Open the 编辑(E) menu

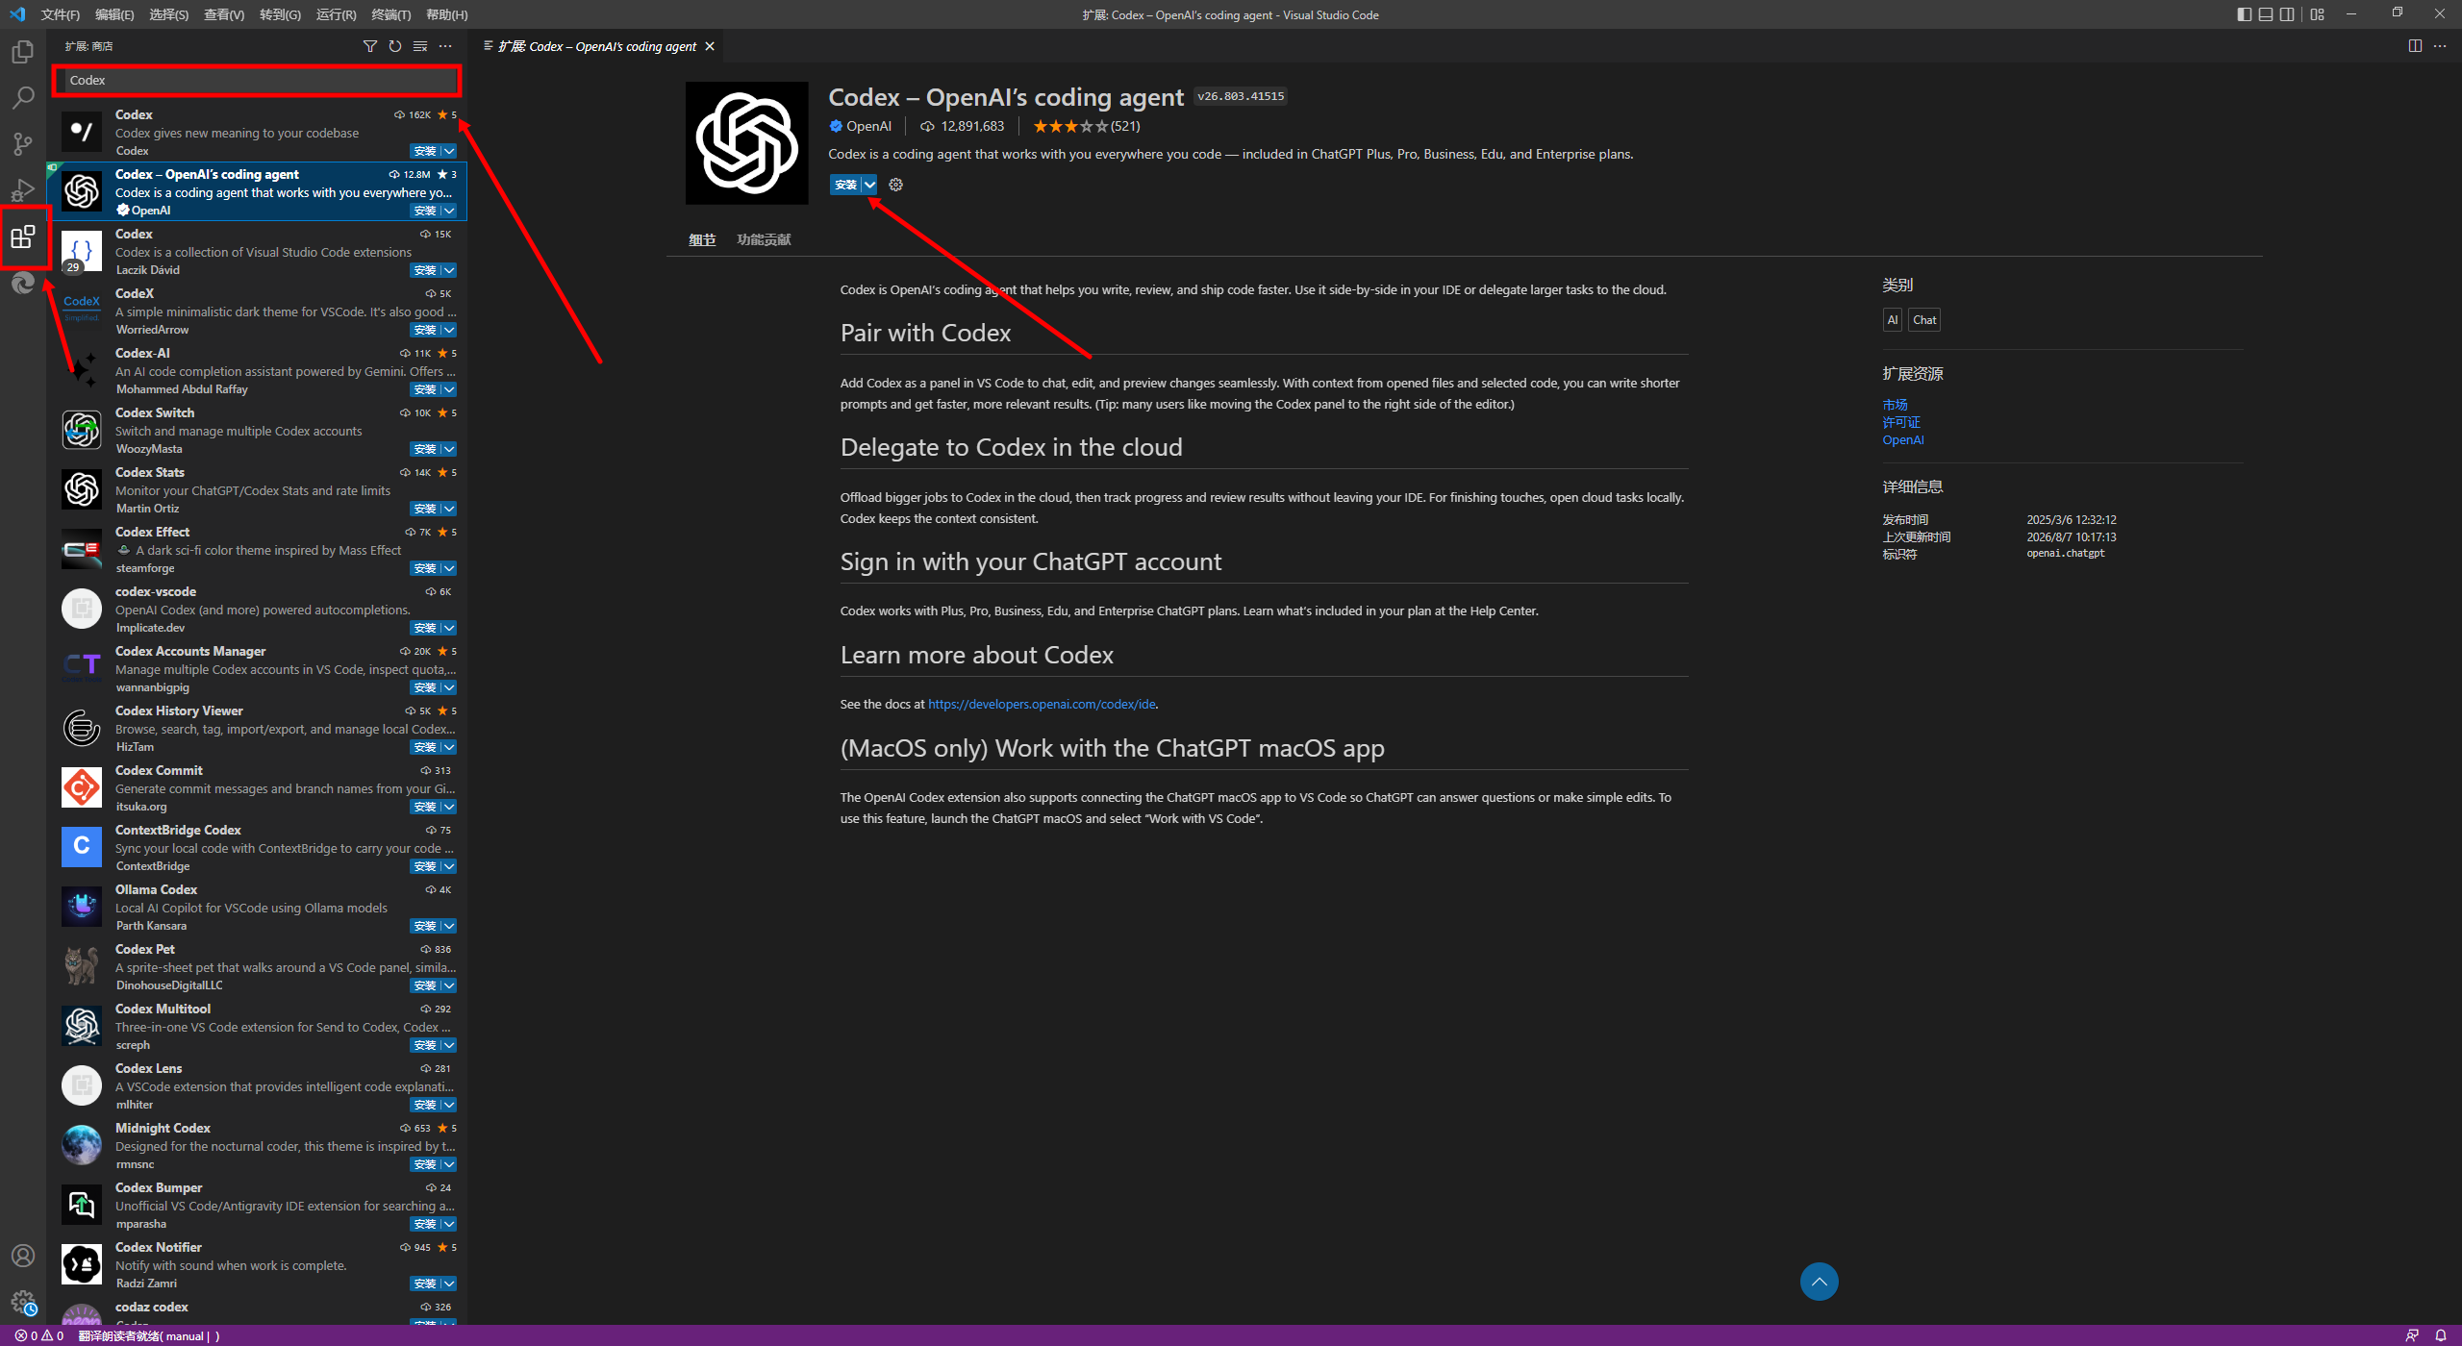(114, 14)
